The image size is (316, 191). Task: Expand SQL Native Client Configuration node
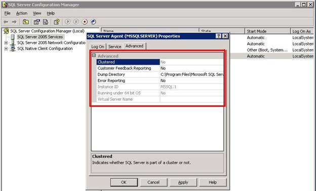(6, 49)
